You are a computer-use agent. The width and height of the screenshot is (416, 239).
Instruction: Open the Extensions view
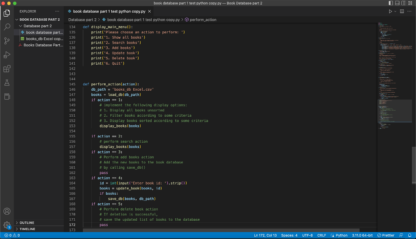(x=7, y=69)
